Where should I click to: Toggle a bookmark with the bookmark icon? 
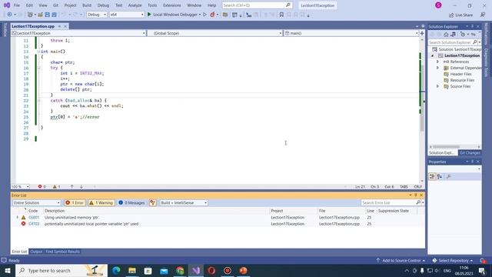(281, 15)
